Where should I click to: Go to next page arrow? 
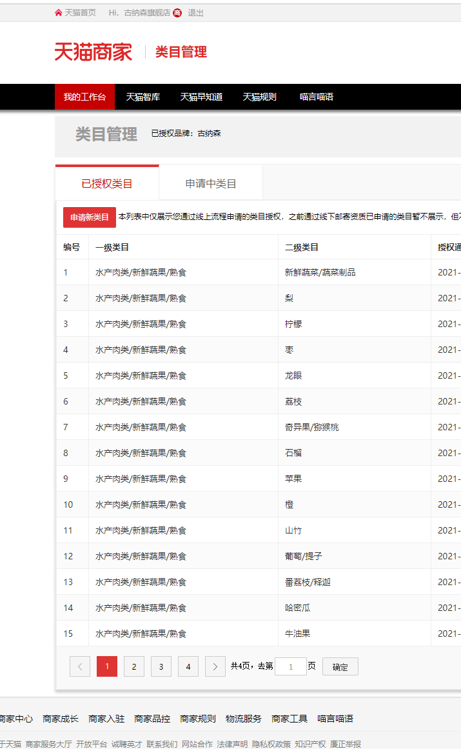pos(215,666)
